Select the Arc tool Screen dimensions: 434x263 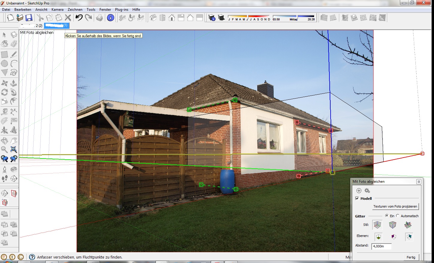tap(13, 64)
